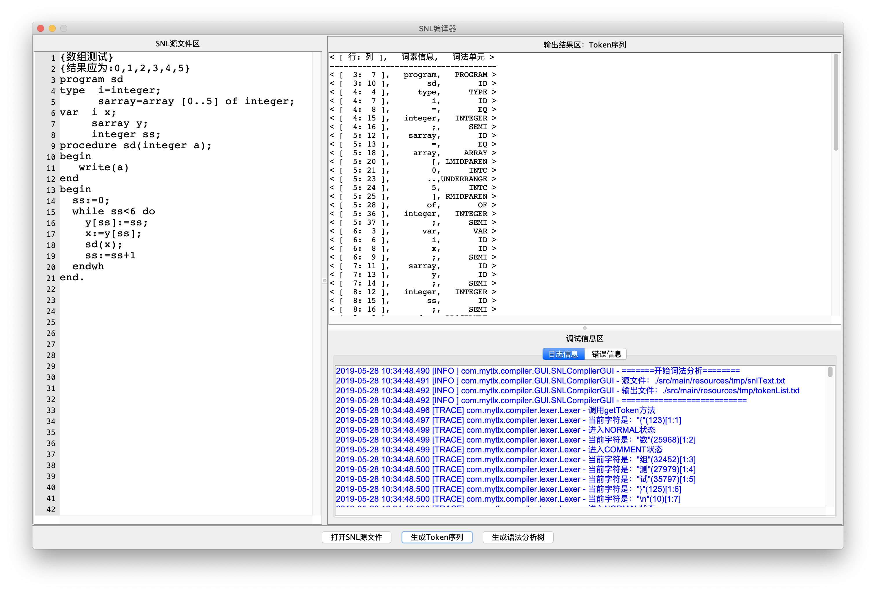Click source line 'x:=y[ss];'
The width and height of the screenshot is (876, 592).
click(113, 233)
